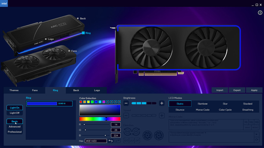The image size is (264, 148).
Task: Click the left fan direction icon
Action: pyautogui.click(x=147, y=135)
